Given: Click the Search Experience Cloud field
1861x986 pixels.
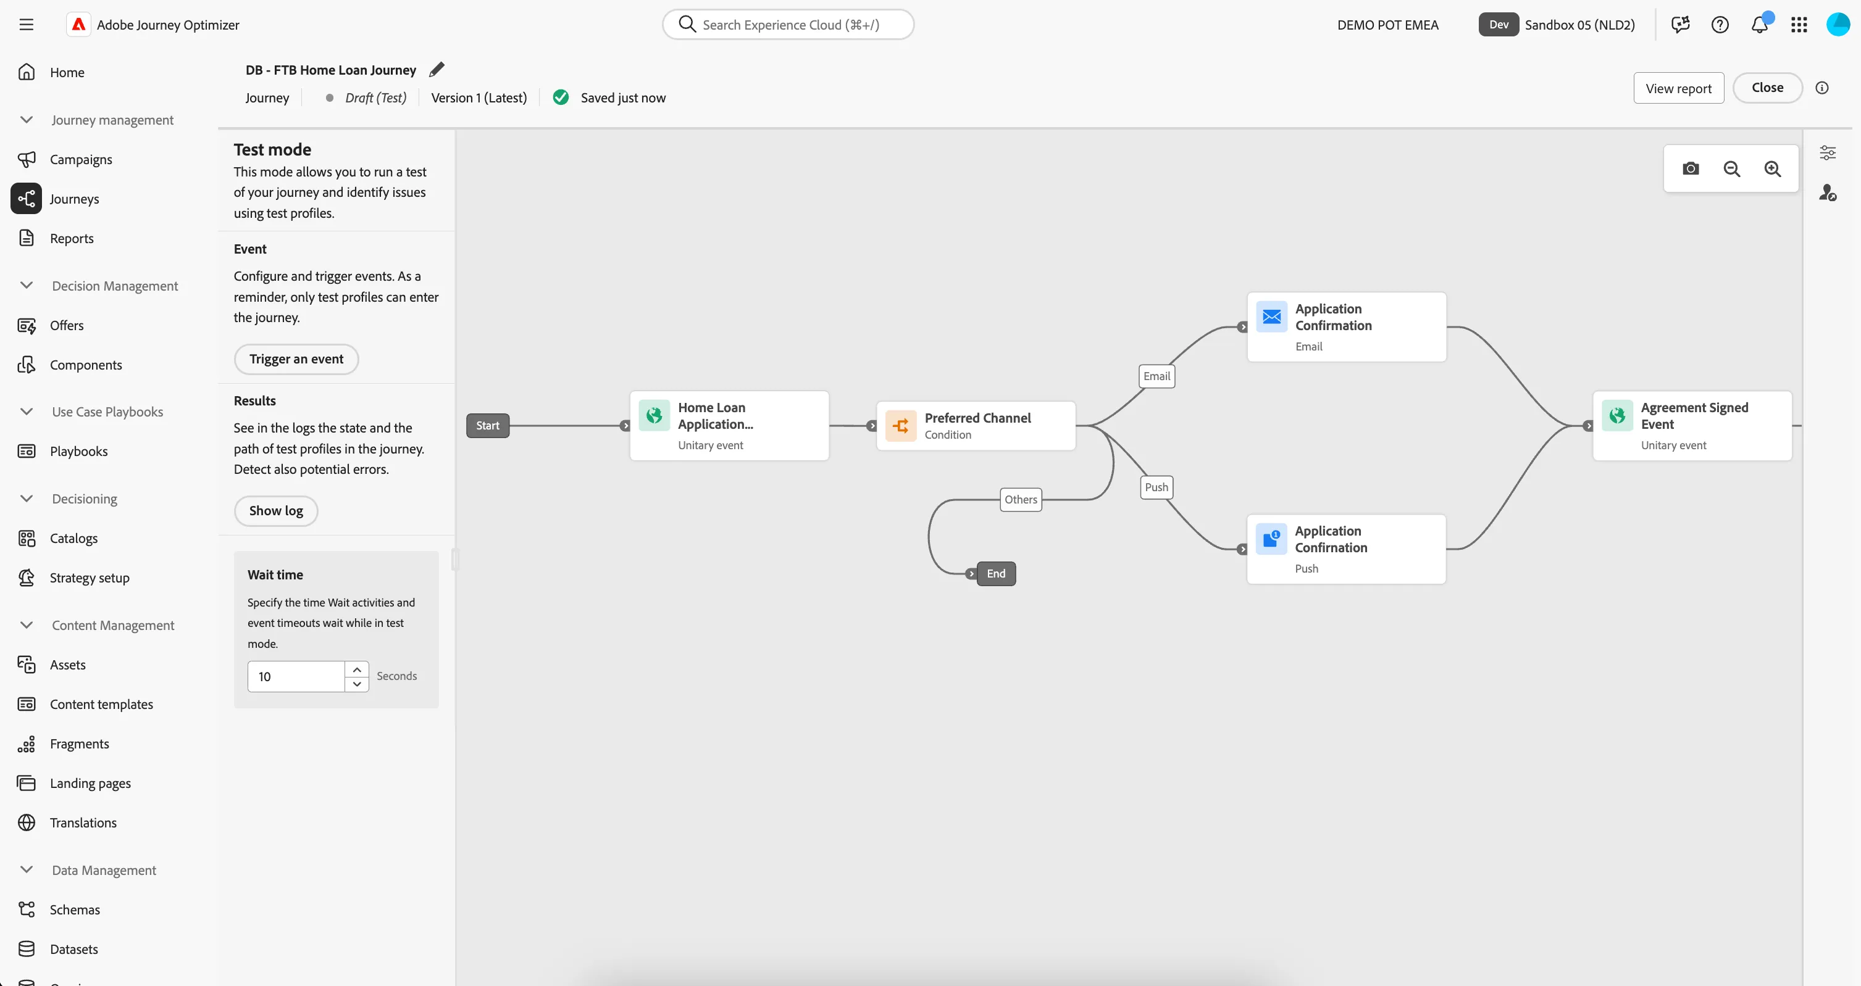Looking at the screenshot, I should 788,25.
